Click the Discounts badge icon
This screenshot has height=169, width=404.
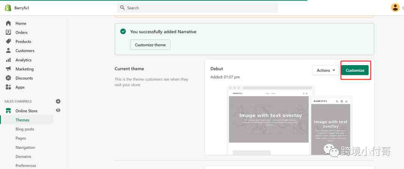8,78
